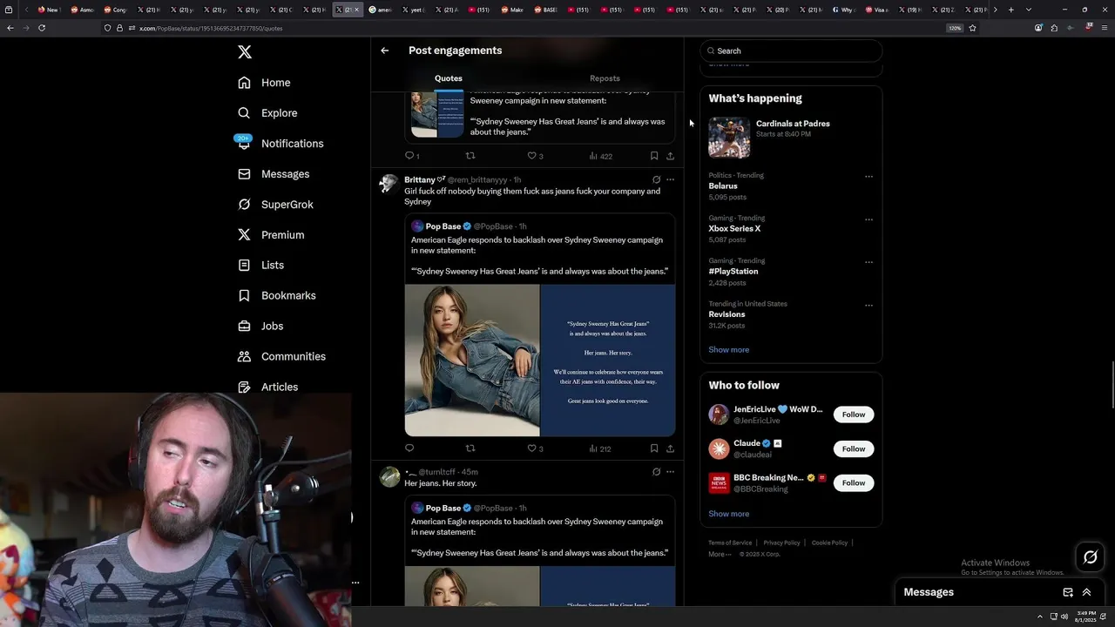
Task: Open Cookie Policy link
Action: coord(829,543)
